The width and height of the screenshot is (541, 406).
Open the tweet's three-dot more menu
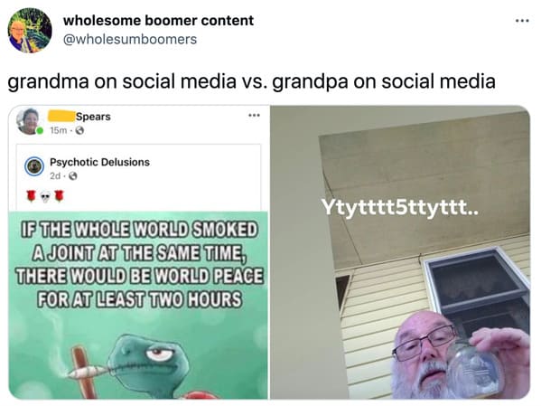522,21
